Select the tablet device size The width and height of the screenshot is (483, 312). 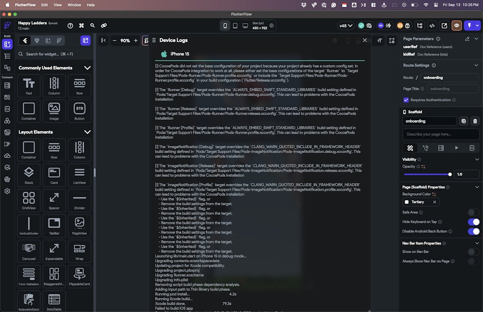235,26
